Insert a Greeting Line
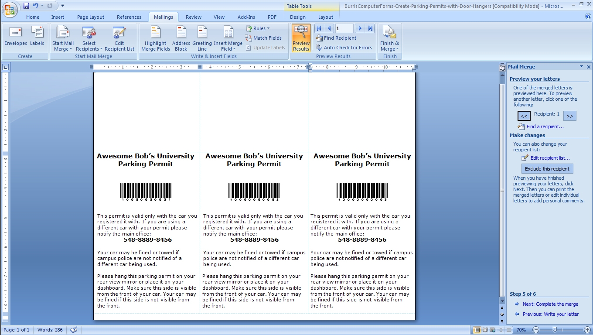Viewport: 593px width, 335px height. (202, 38)
